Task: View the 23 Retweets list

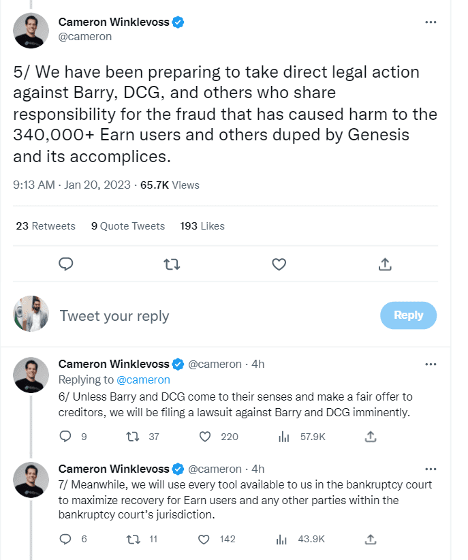Action: pyautogui.click(x=45, y=226)
